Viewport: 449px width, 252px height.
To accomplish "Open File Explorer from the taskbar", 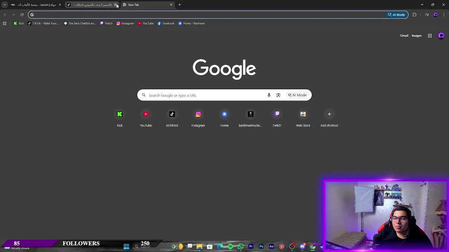I will [200, 247].
